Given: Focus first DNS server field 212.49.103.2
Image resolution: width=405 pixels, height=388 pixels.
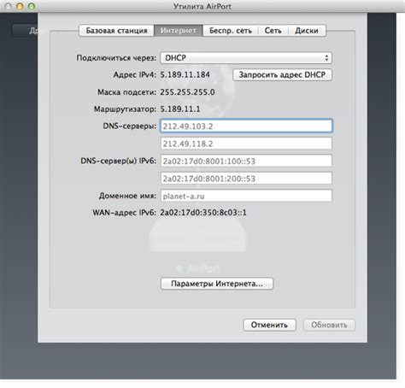Looking at the screenshot, I should (246, 126).
